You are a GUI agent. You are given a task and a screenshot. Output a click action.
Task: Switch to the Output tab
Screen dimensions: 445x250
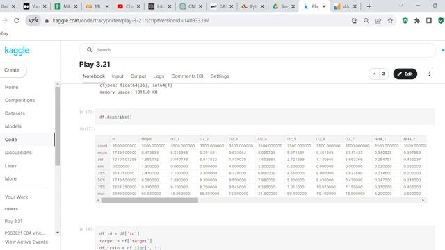coord(138,76)
